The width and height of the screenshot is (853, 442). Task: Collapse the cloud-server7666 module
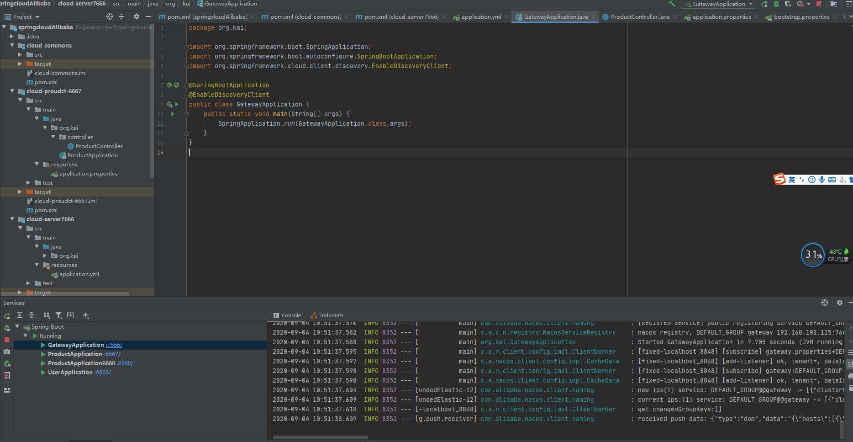tap(12, 219)
